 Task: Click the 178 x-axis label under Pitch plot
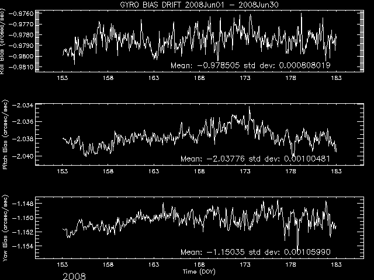tap(290, 171)
